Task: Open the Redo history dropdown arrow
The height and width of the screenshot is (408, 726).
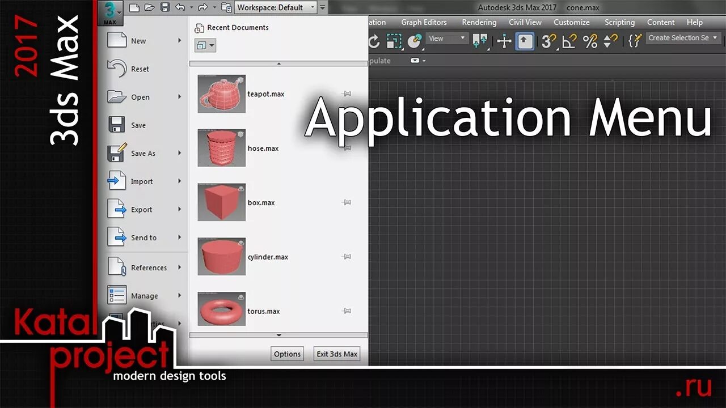Action: click(x=214, y=7)
